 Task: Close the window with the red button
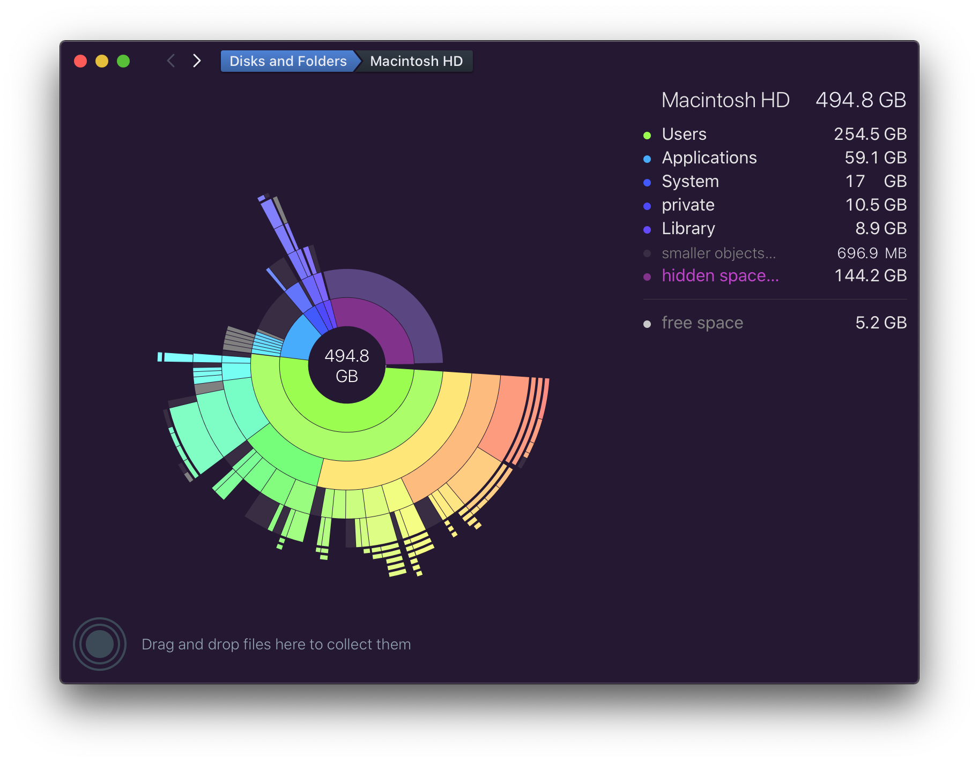coord(80,61)
